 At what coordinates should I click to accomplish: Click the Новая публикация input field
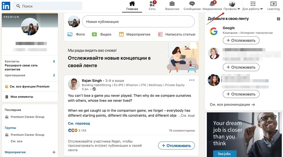click(138, 21)
